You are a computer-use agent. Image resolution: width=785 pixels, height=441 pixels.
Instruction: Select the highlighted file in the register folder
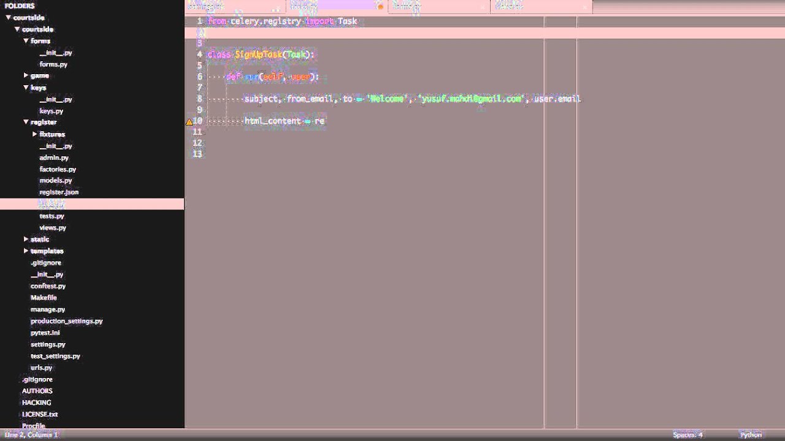[92, 204]
